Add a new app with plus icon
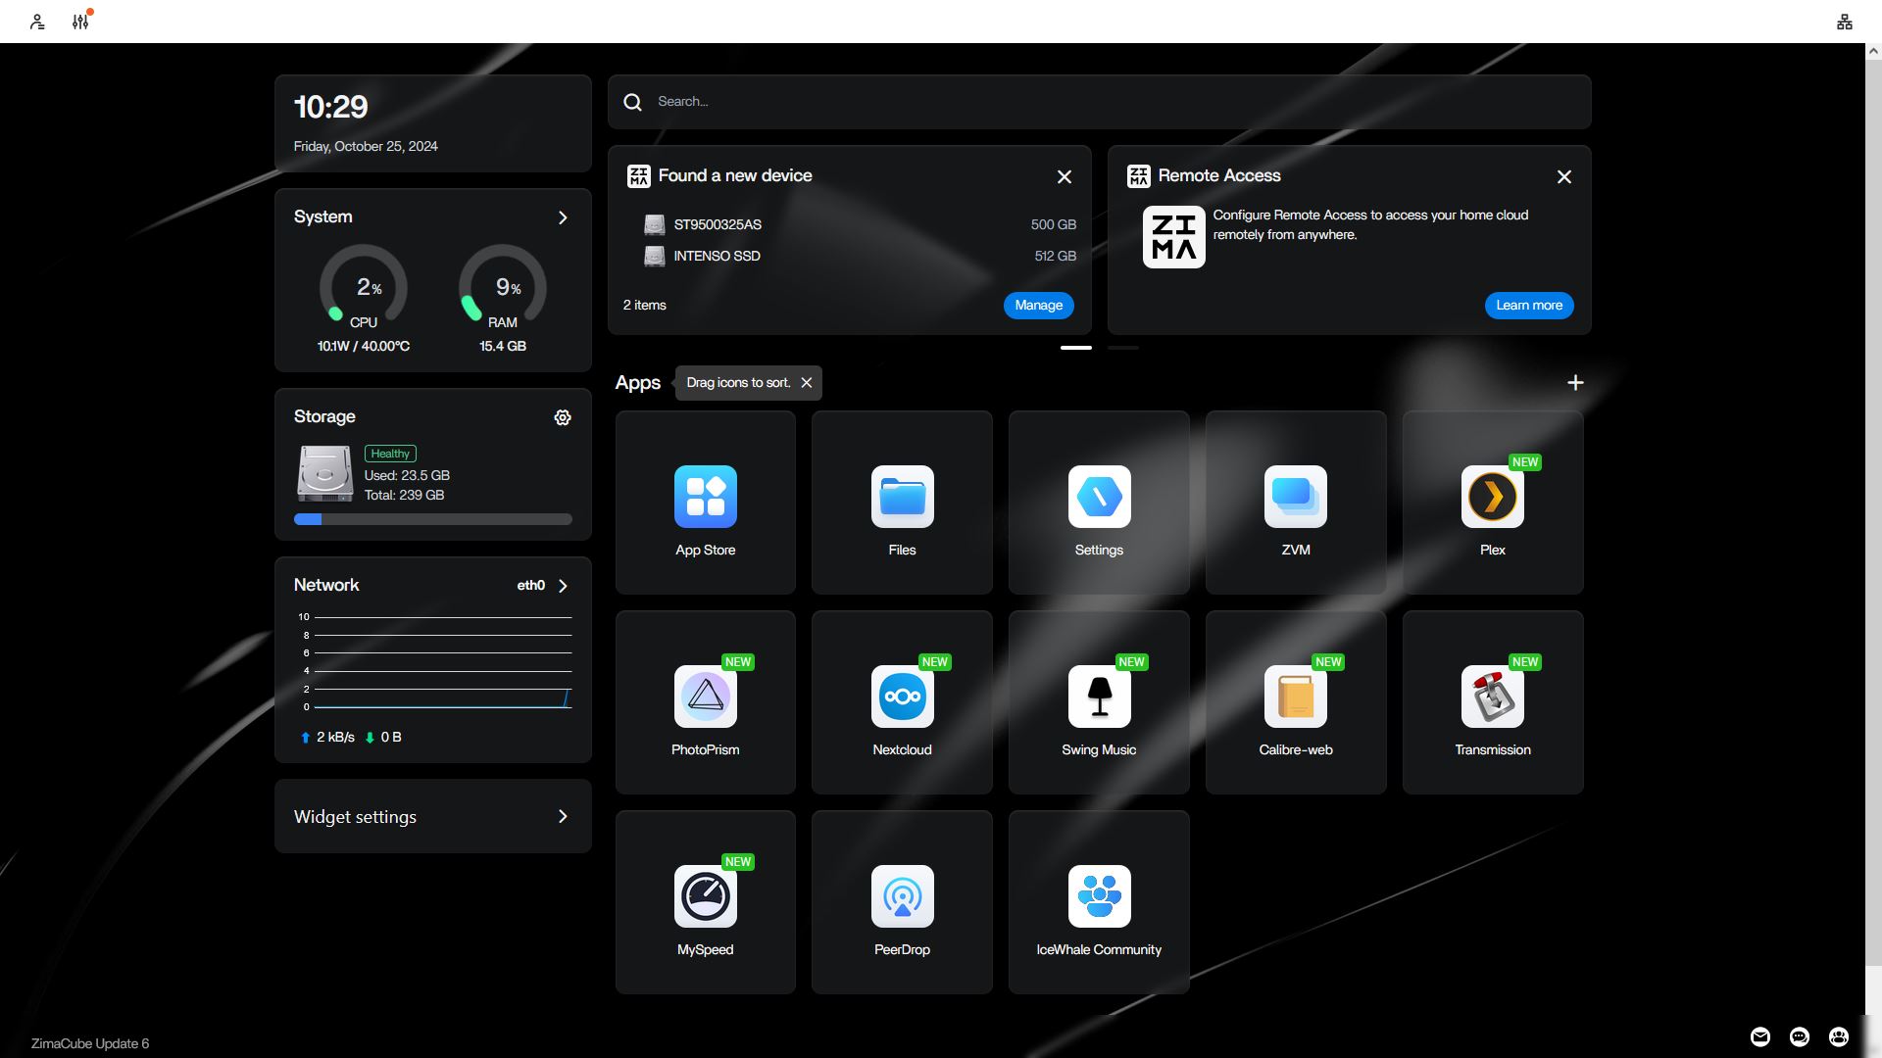Image resolution: width=1882 pixels, height=1058 pixels. (x=1574, y=383)
